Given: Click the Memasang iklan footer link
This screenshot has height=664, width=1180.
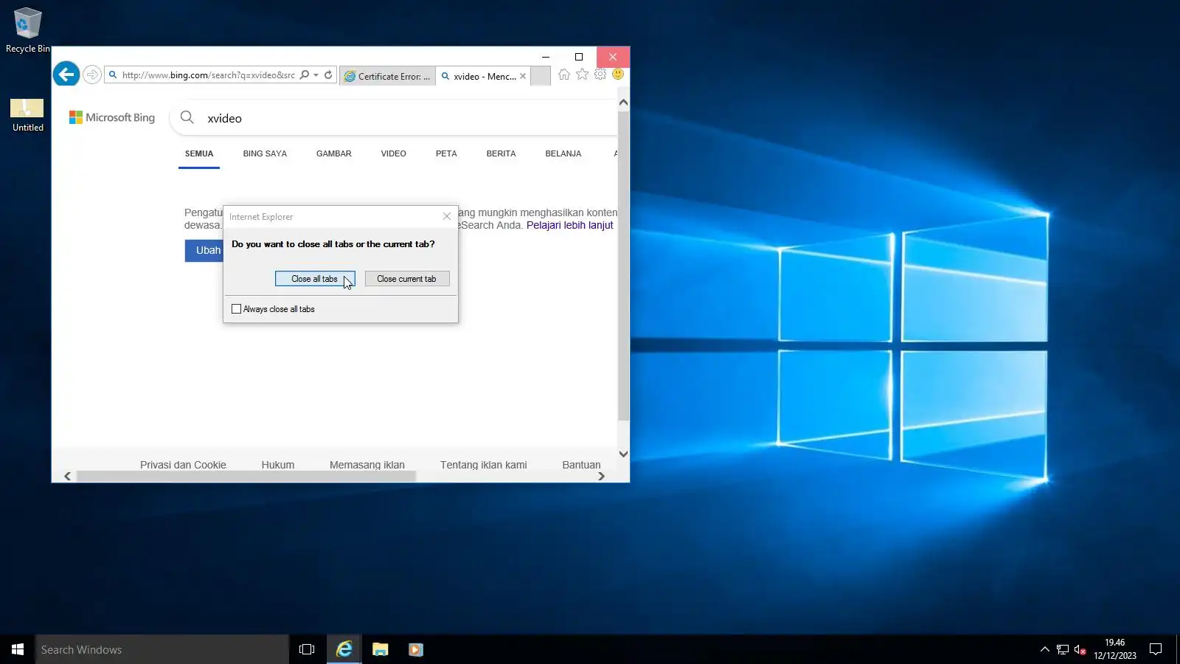Looking at the screenshot, I should click(x=367, y=465).
